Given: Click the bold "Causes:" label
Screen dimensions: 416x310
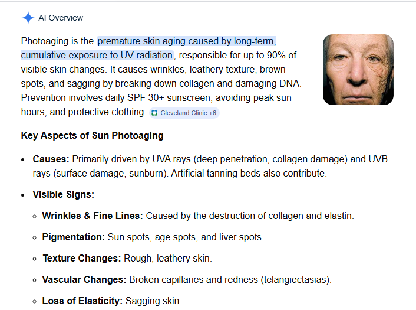Looking at the screenshot, I should tap(51, 159).
